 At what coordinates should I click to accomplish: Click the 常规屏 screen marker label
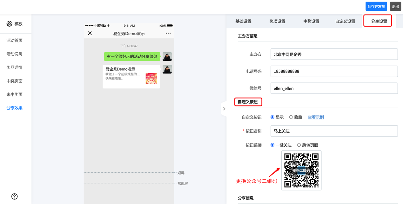click(x=183, y=183)
